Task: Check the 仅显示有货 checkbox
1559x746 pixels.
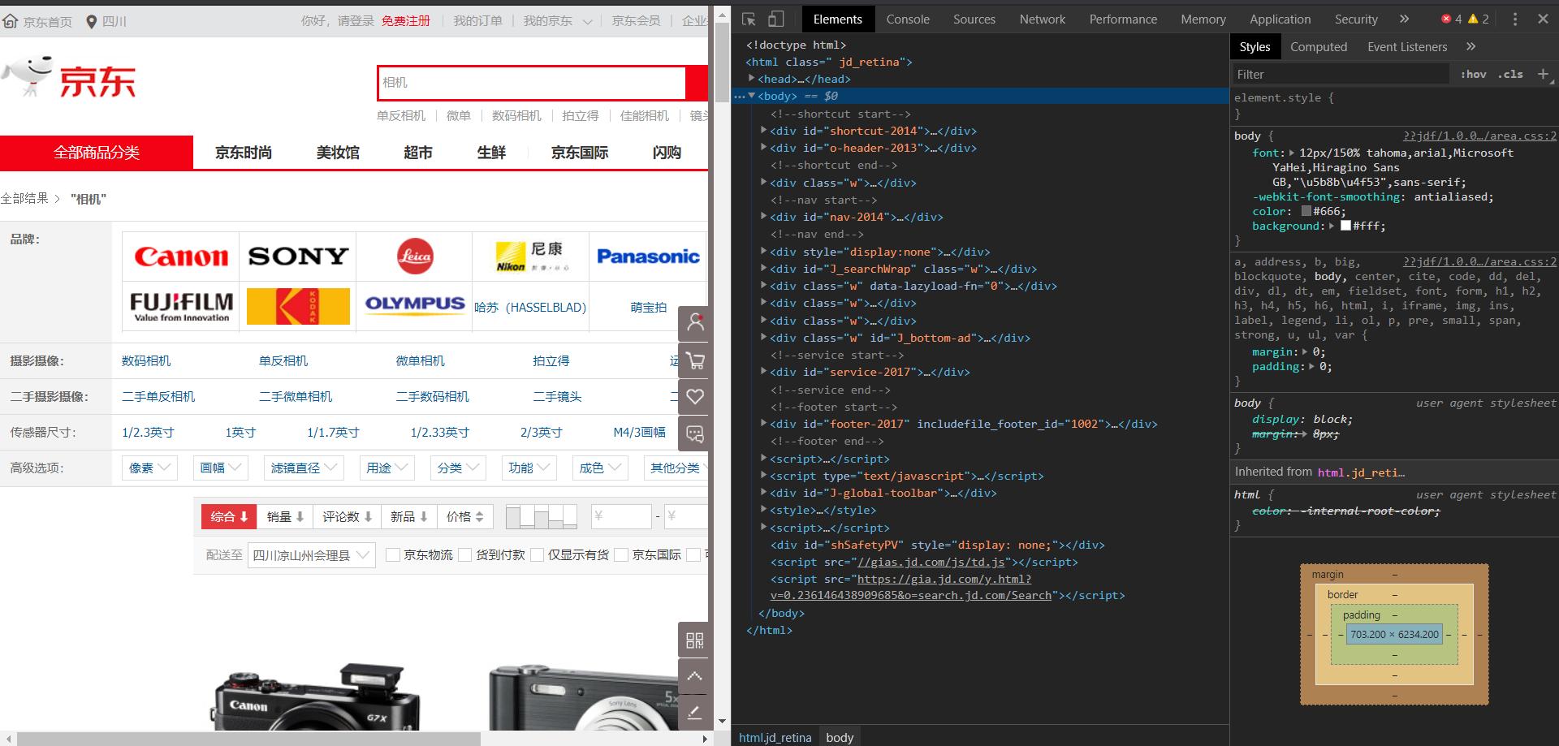Action: (x=538, y=555)
